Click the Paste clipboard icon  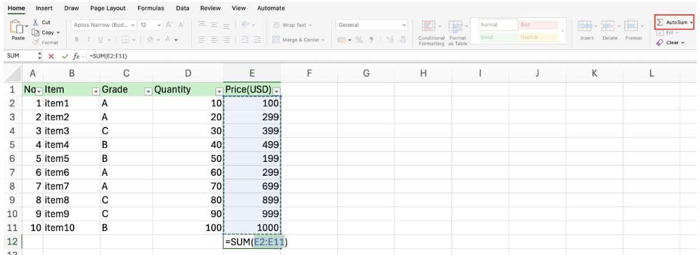(x=18, y=27)
